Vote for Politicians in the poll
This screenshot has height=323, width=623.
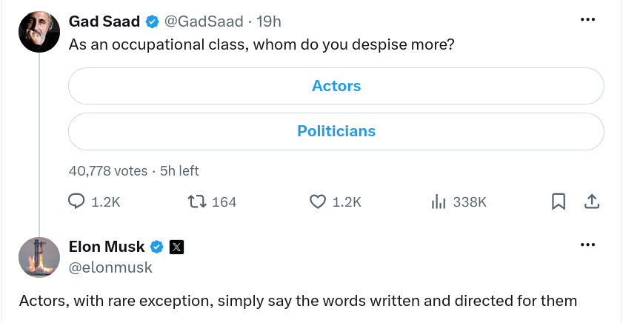point(336,131)
